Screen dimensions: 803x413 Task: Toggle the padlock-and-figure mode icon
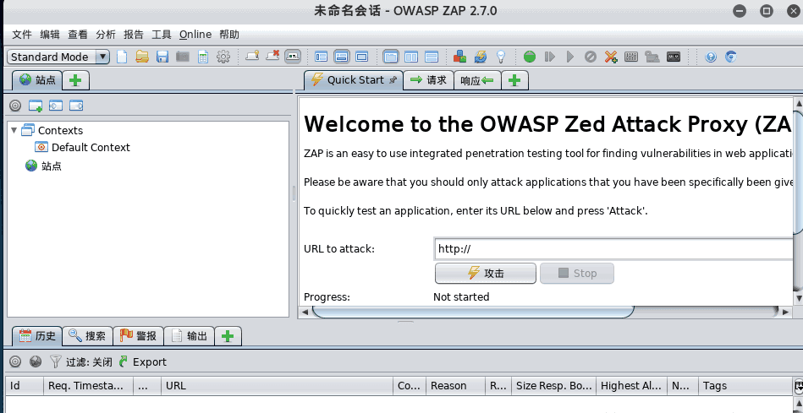click(652, 57)
